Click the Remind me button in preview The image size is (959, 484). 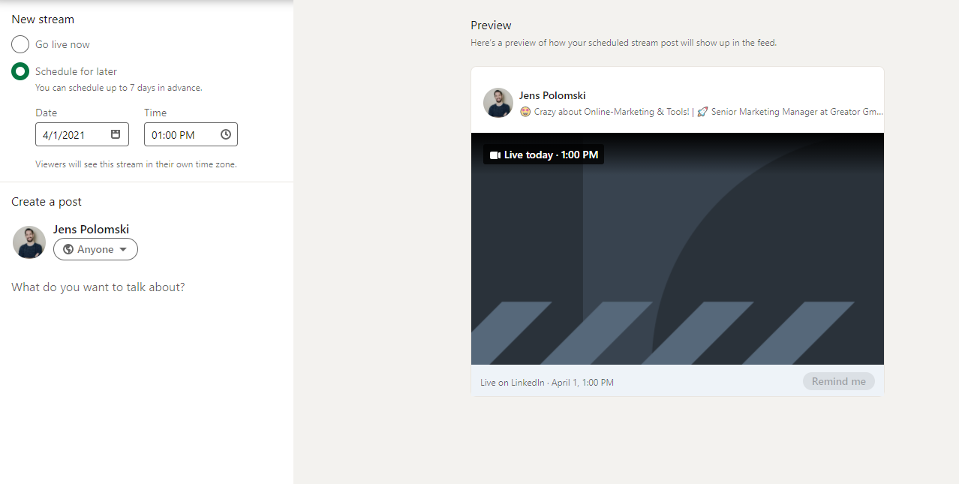pos(839,381)
